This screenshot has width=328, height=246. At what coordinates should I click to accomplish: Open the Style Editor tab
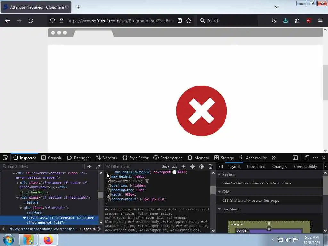click(135, 158)
